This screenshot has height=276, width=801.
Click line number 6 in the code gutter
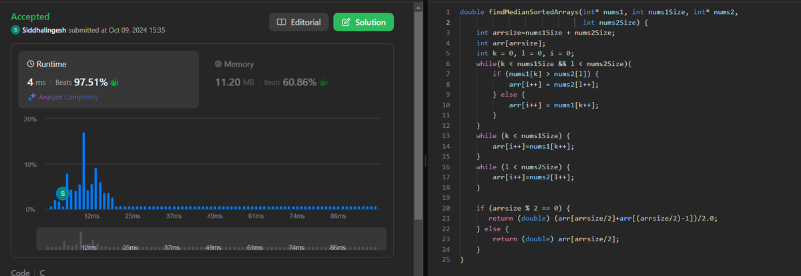[x=447, y=64]
